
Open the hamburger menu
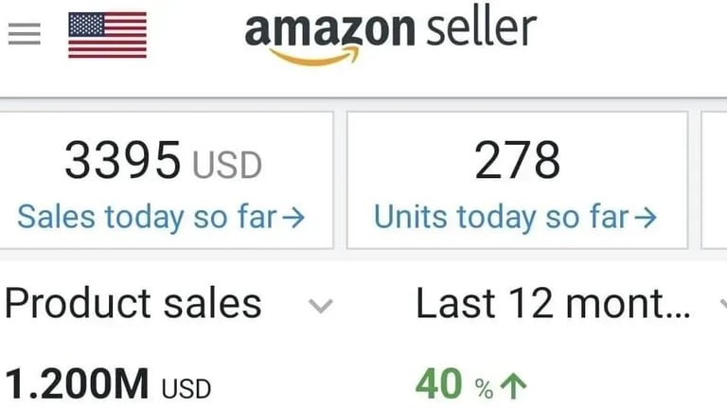click(x=24, y=34)
